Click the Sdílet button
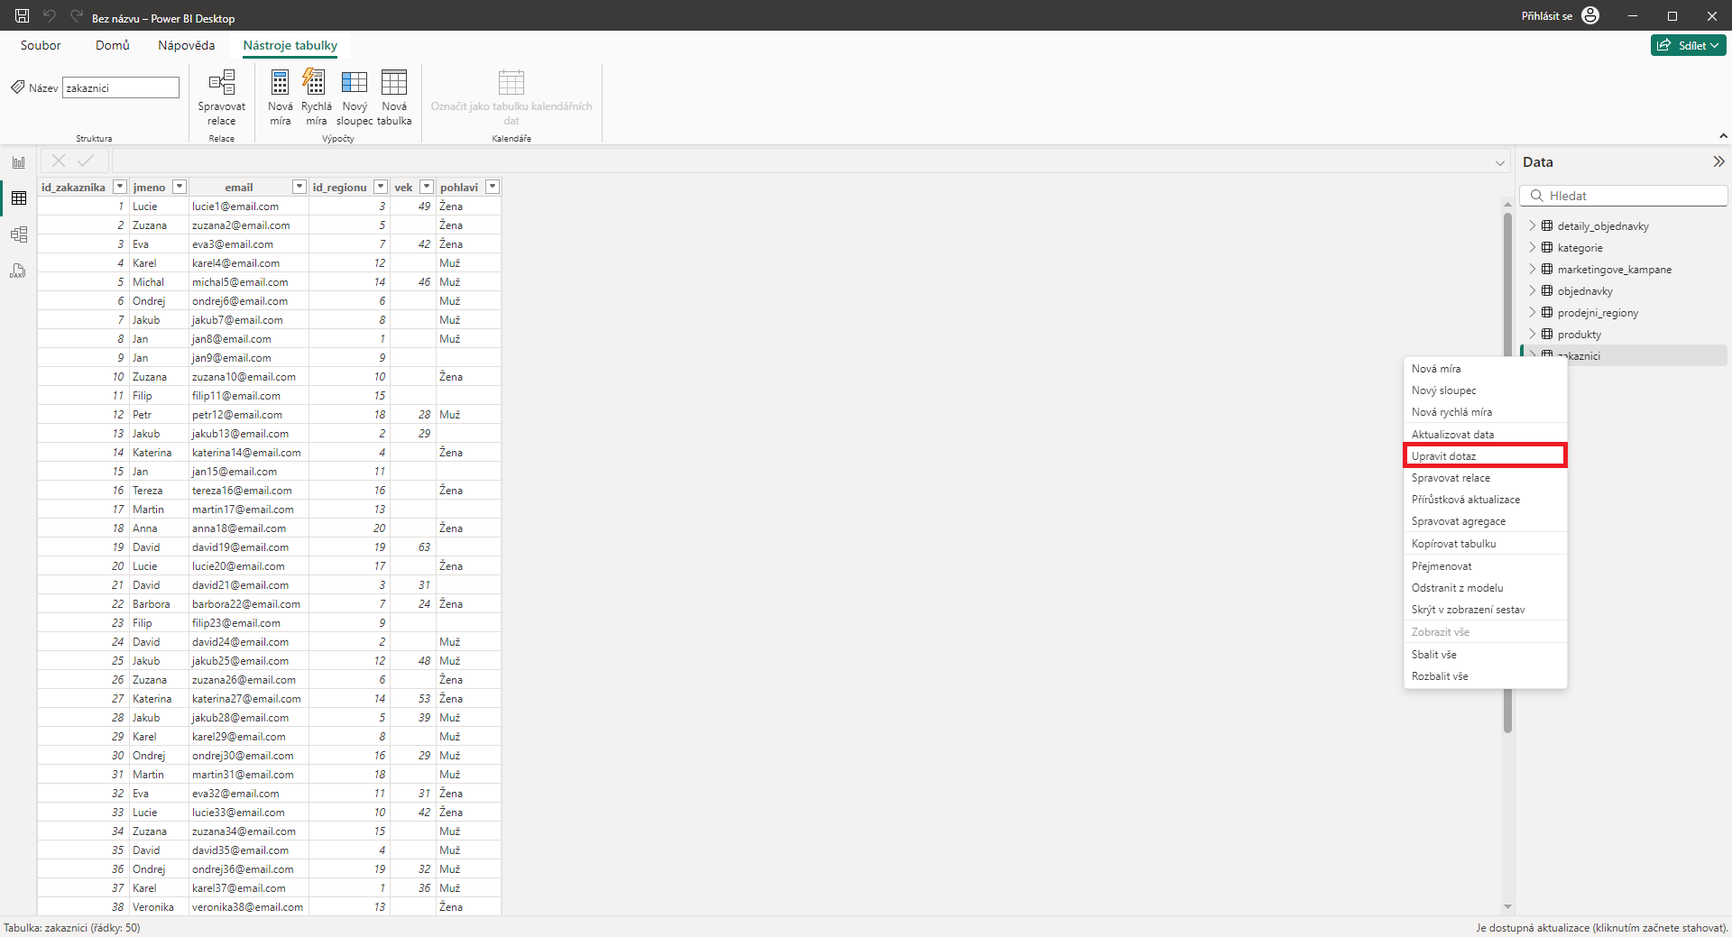 [1688, 44]
